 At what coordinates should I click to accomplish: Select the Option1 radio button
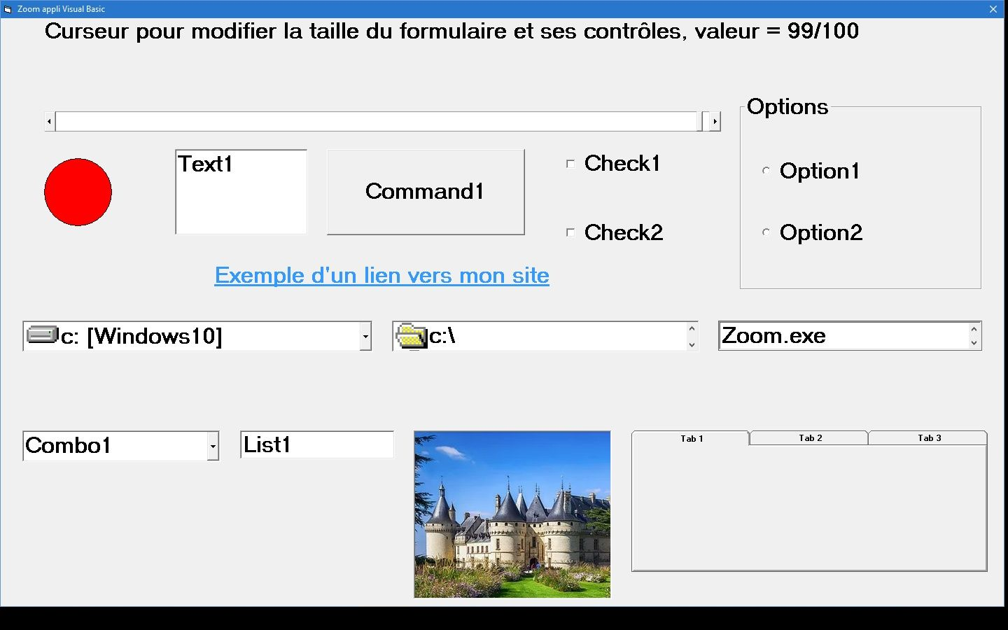[766, 171]
